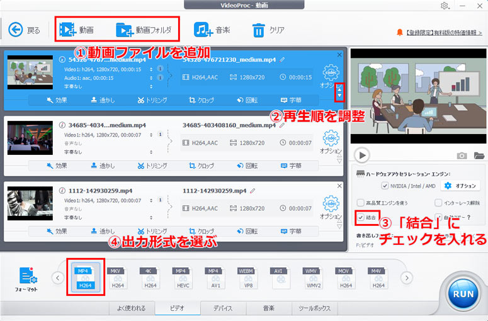Open the settings gear in title bar
The image size is (488, 321).
[445, 6]
